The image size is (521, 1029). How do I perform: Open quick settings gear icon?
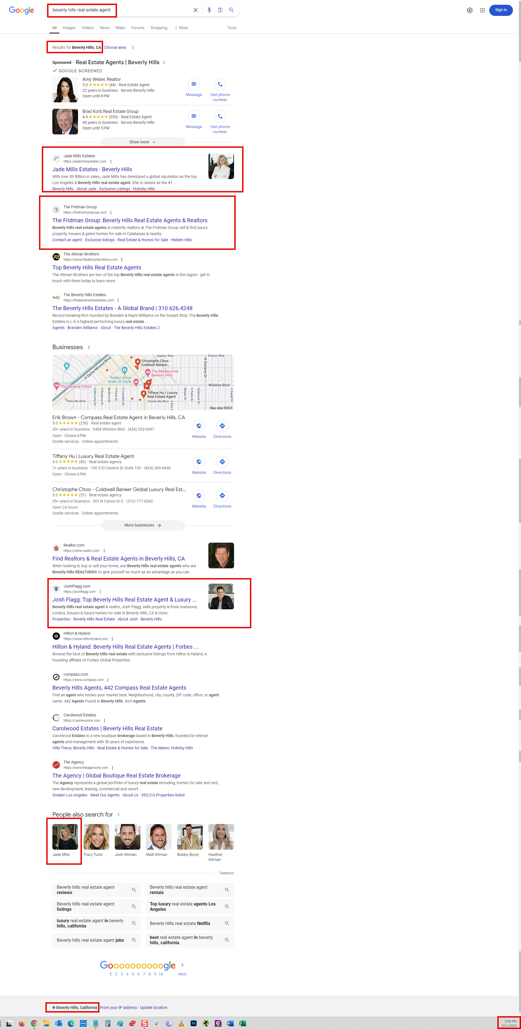pyautogui.click(x=469, y=10)
